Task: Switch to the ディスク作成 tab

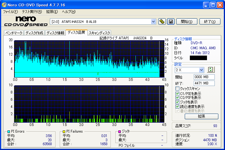Action: click(x=35, y=33)
